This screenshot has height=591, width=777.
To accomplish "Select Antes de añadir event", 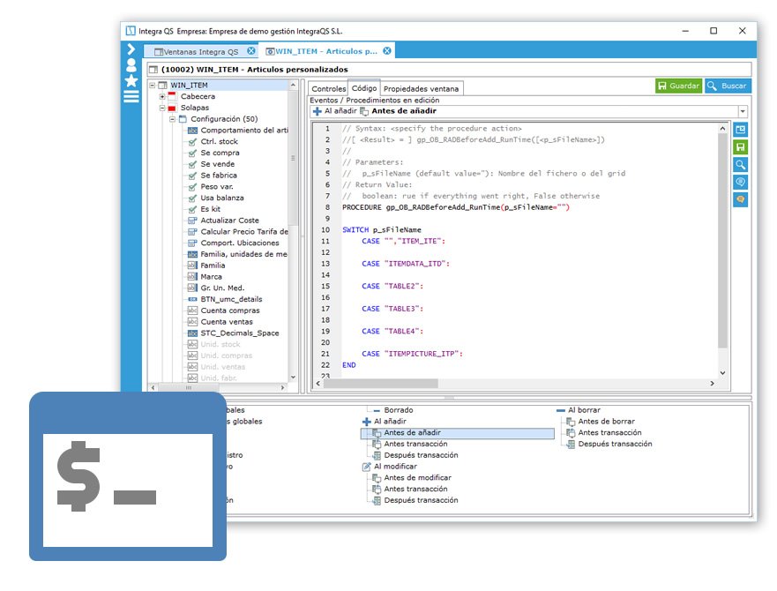I will tap(412, 433).
